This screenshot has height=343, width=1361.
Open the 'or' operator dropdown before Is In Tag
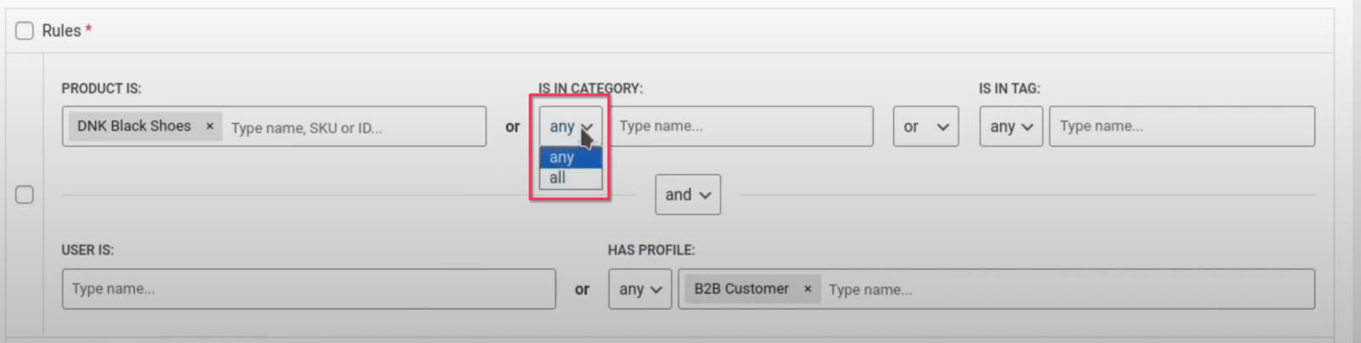click(925, 127)
